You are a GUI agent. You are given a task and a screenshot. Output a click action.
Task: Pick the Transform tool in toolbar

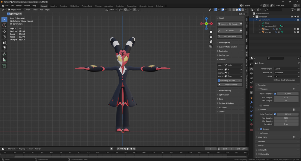coord(4,48)
